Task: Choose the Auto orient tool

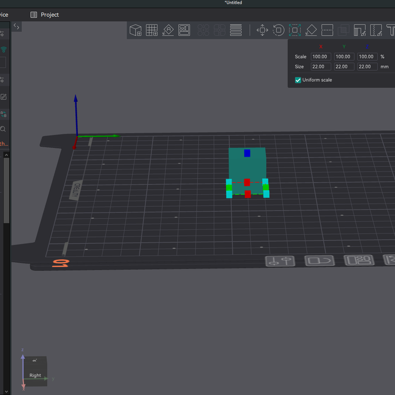Action: click(x=168, y=30)
